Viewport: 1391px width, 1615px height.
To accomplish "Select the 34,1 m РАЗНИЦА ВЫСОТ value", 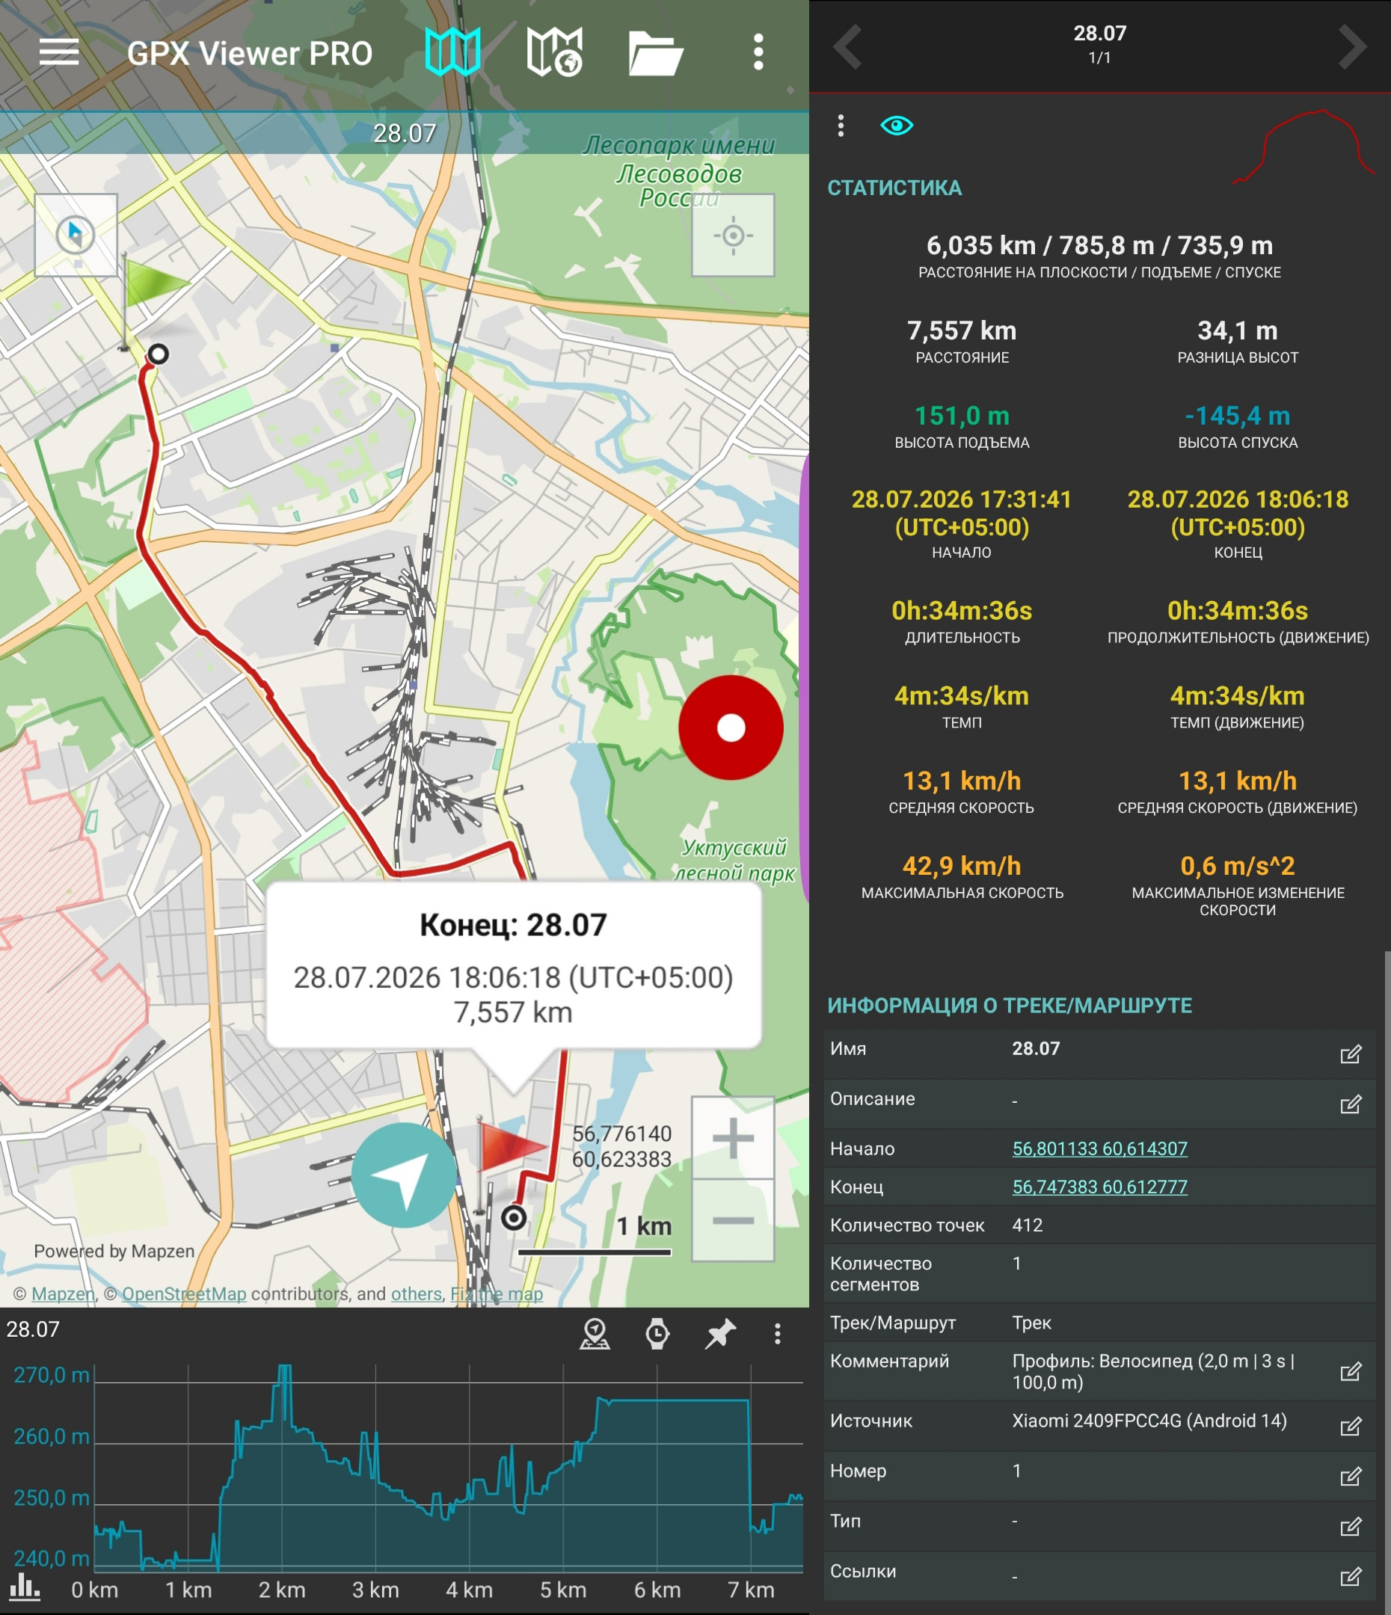I will coord(1238,330).
